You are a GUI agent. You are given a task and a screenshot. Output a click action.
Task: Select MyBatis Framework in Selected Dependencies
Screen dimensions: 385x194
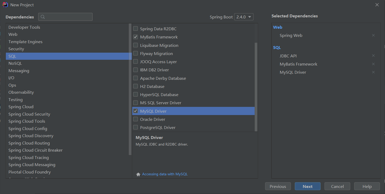tap(298, 64)
